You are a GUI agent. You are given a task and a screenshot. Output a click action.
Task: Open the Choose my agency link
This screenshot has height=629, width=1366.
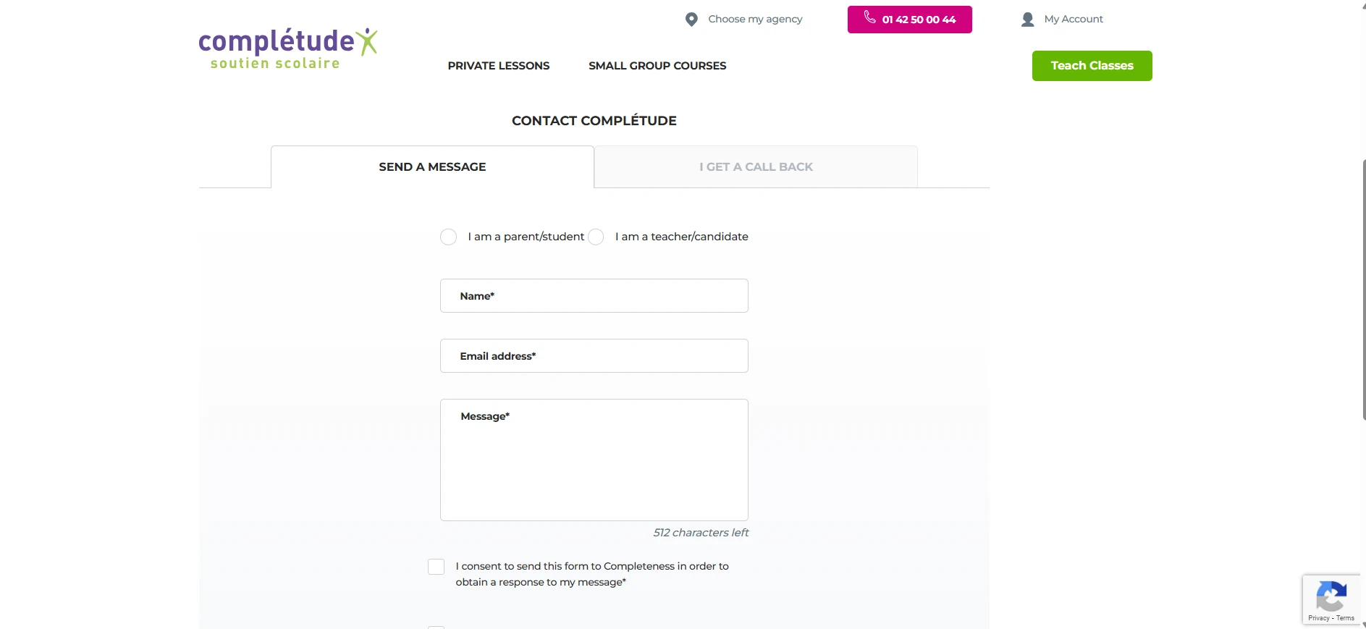(x=755, y=20)
